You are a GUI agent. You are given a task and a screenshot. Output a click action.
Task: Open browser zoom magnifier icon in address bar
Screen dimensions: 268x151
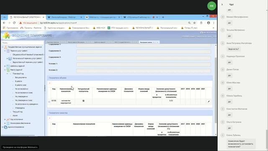189,23
